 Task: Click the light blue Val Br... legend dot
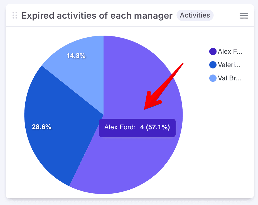click(x=213, y=78)
